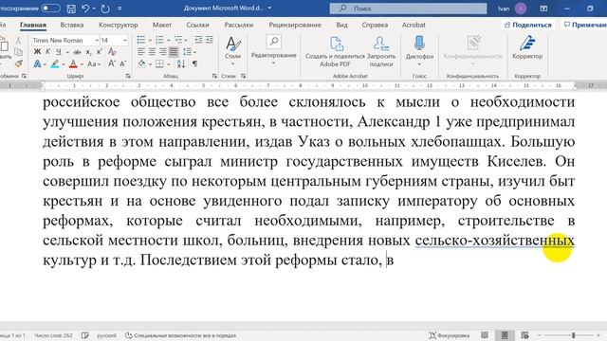Image resolution: width=607 pixels, height=341 pixels.
Task: Click Фокусировка focus mode button
Action: 449,335
